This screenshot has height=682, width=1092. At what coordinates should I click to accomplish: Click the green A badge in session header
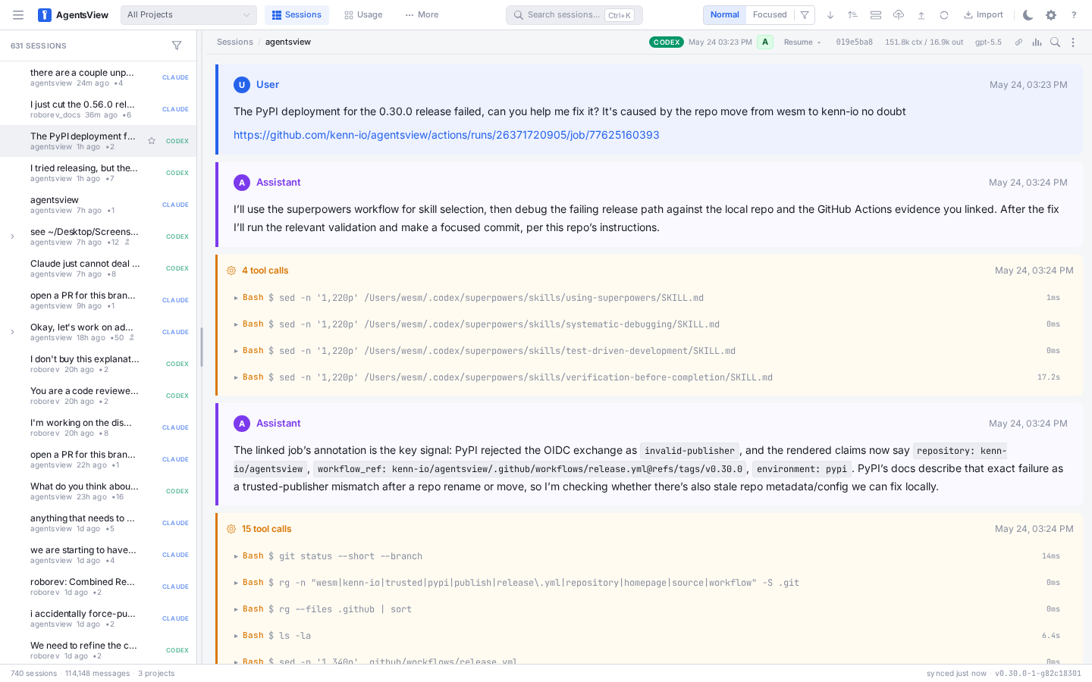tap(765, 42)
